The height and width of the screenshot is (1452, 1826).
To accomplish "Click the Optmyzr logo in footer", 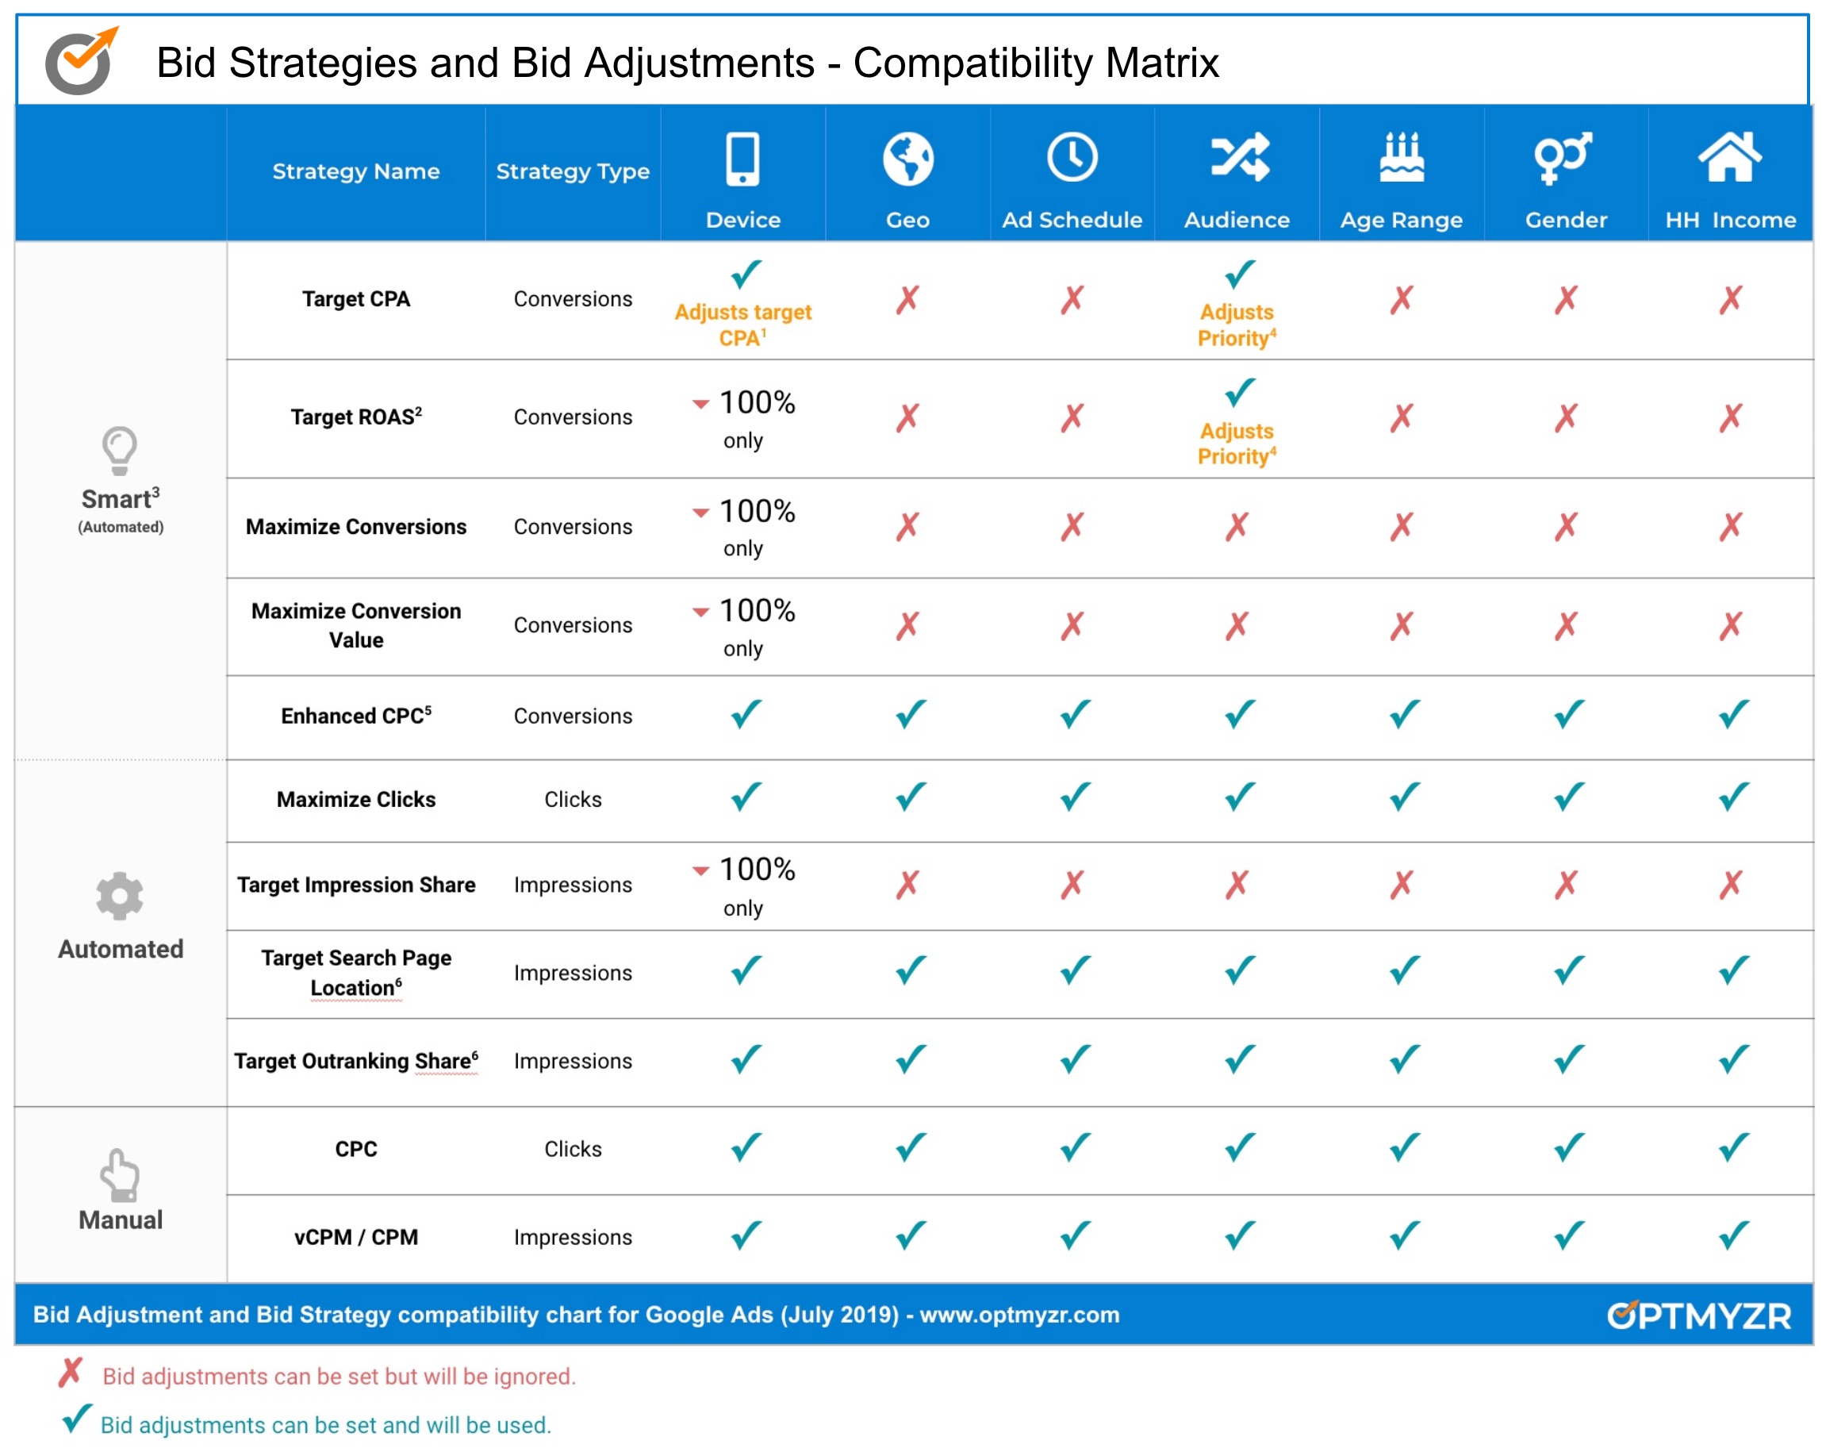I will pos(1699,1315).
